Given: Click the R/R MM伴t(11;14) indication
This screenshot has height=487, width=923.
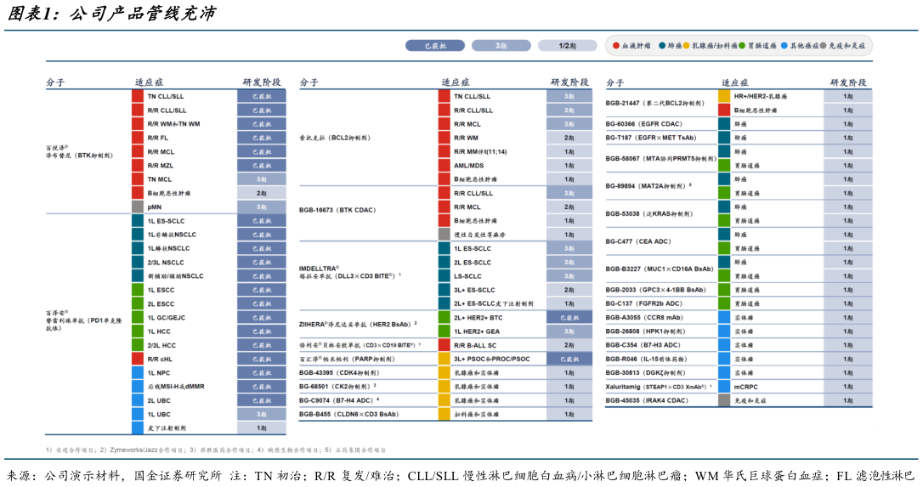Looking at the screenshot, I should point(480,151).
